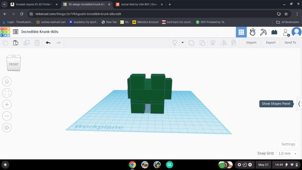Switch to soccer feild by USA BOY tab
This screenshot has width=302, height=170.
point(139,4)
